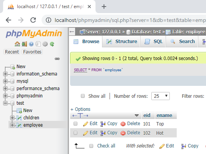The image size is (206, 154).
Task: Open navigation panel settings gear icon
Action: 45,44
